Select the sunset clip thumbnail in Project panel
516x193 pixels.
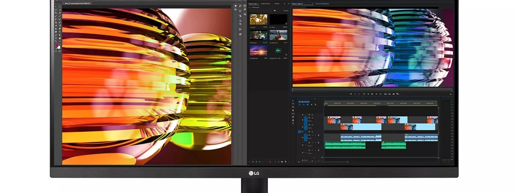pyautogui.click(x=258, y=51)
